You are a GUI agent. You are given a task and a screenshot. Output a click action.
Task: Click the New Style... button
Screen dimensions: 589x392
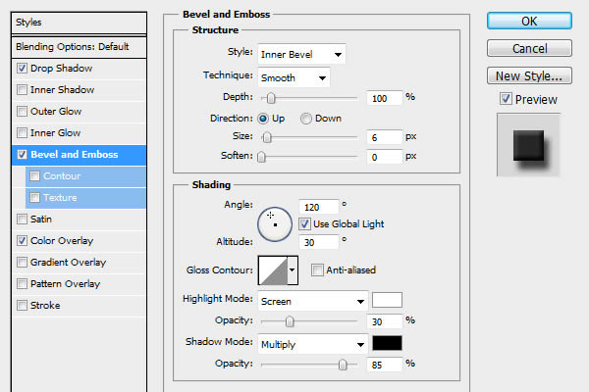click(529, 75)
